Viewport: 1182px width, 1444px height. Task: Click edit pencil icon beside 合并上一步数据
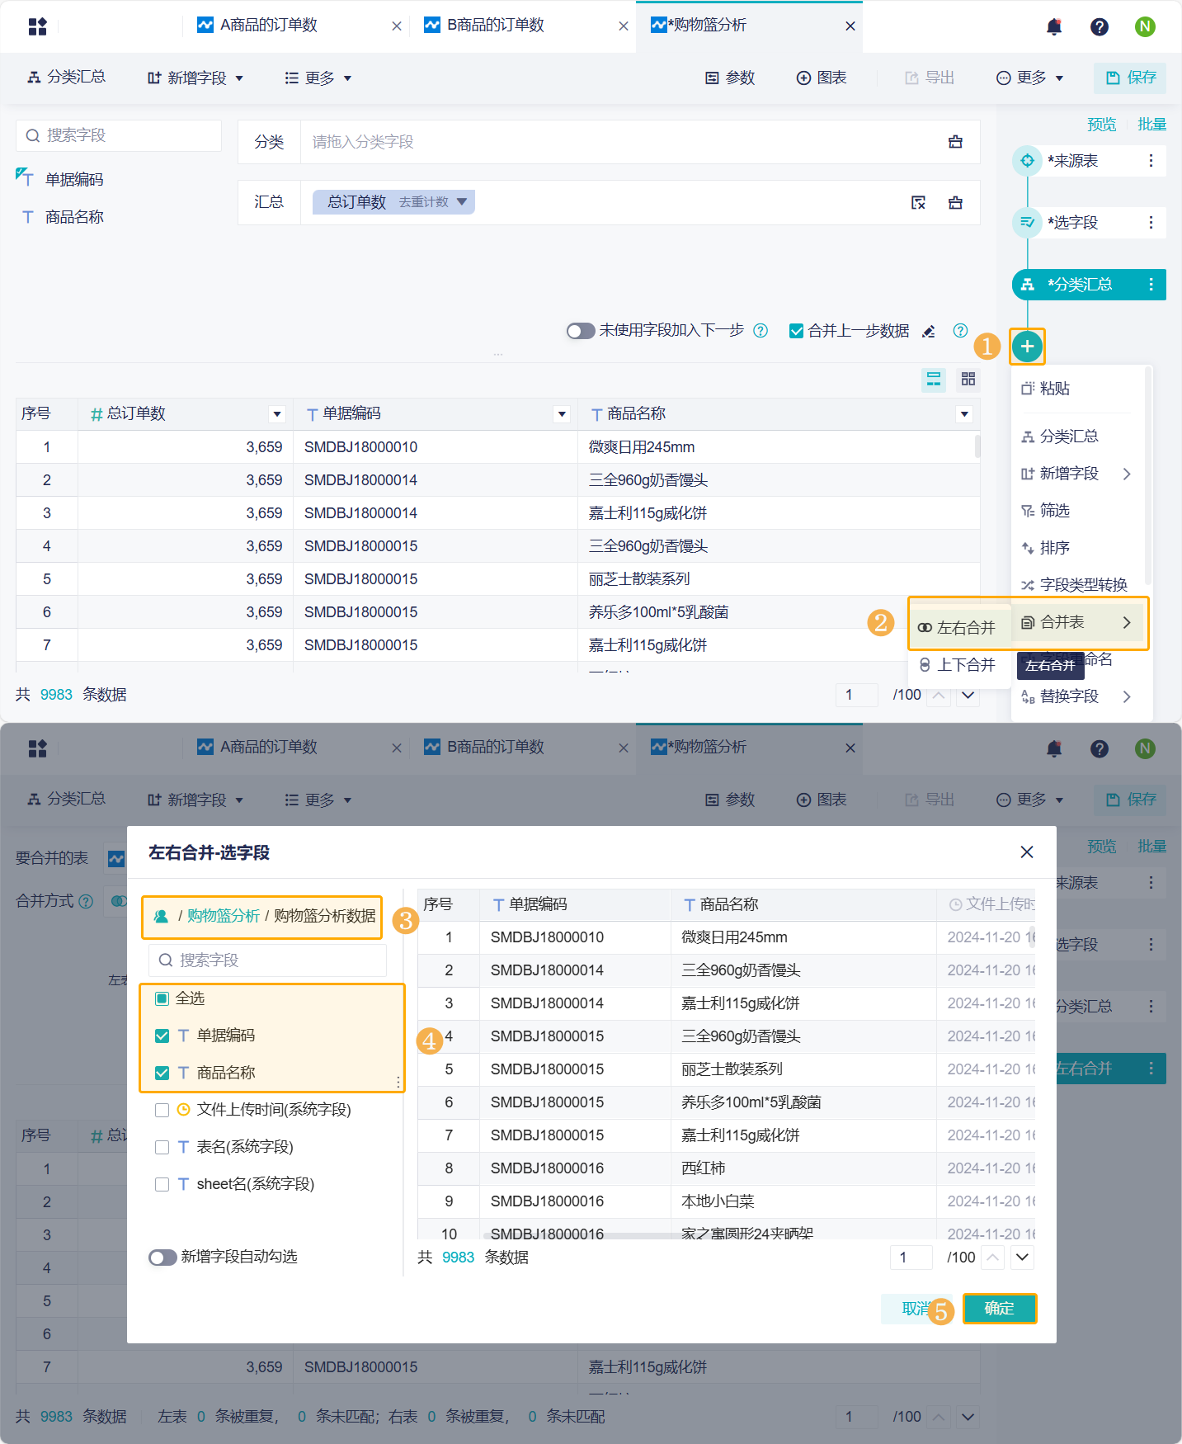[x=929, y=331]
